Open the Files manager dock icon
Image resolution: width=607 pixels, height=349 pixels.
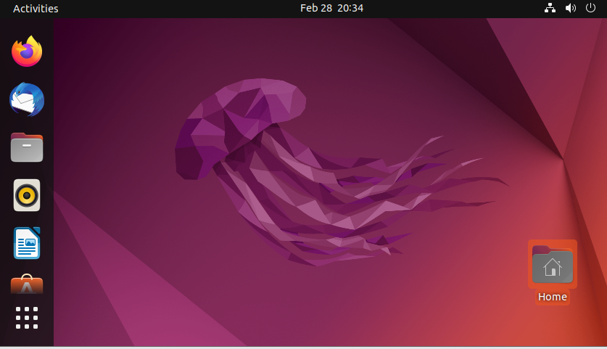click(27, 147)
